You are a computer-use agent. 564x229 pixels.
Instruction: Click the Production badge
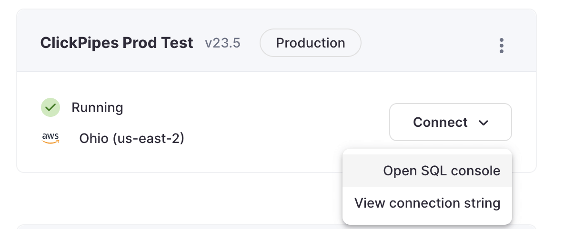(310, 43)
